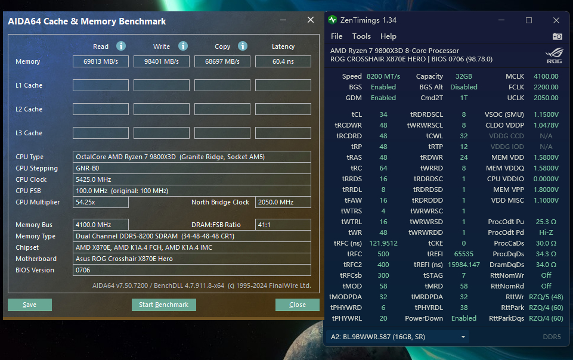573x360 pixels.
Task: Open the Tools menu in ZenTimings
Action: [x=361, y=36]
